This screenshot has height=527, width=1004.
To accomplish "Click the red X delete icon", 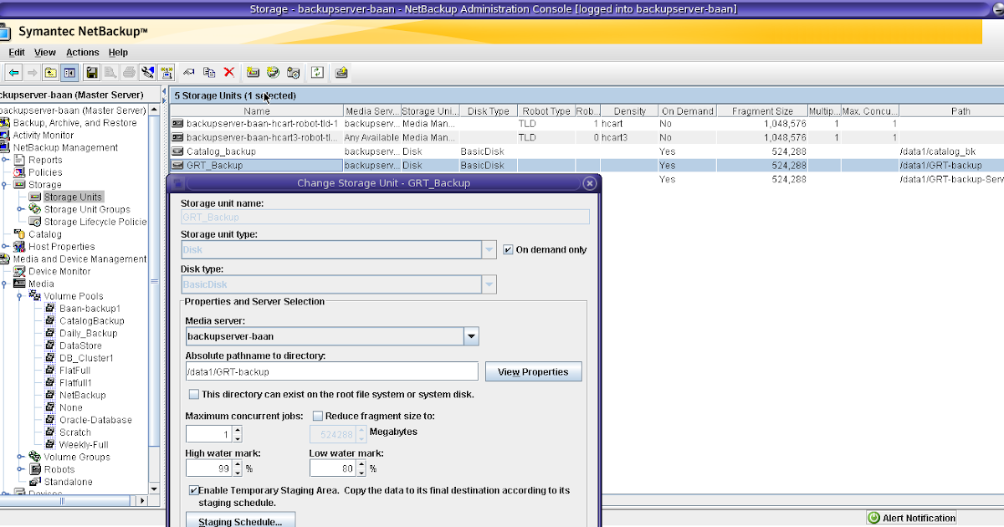I will (x=228, y=73).
